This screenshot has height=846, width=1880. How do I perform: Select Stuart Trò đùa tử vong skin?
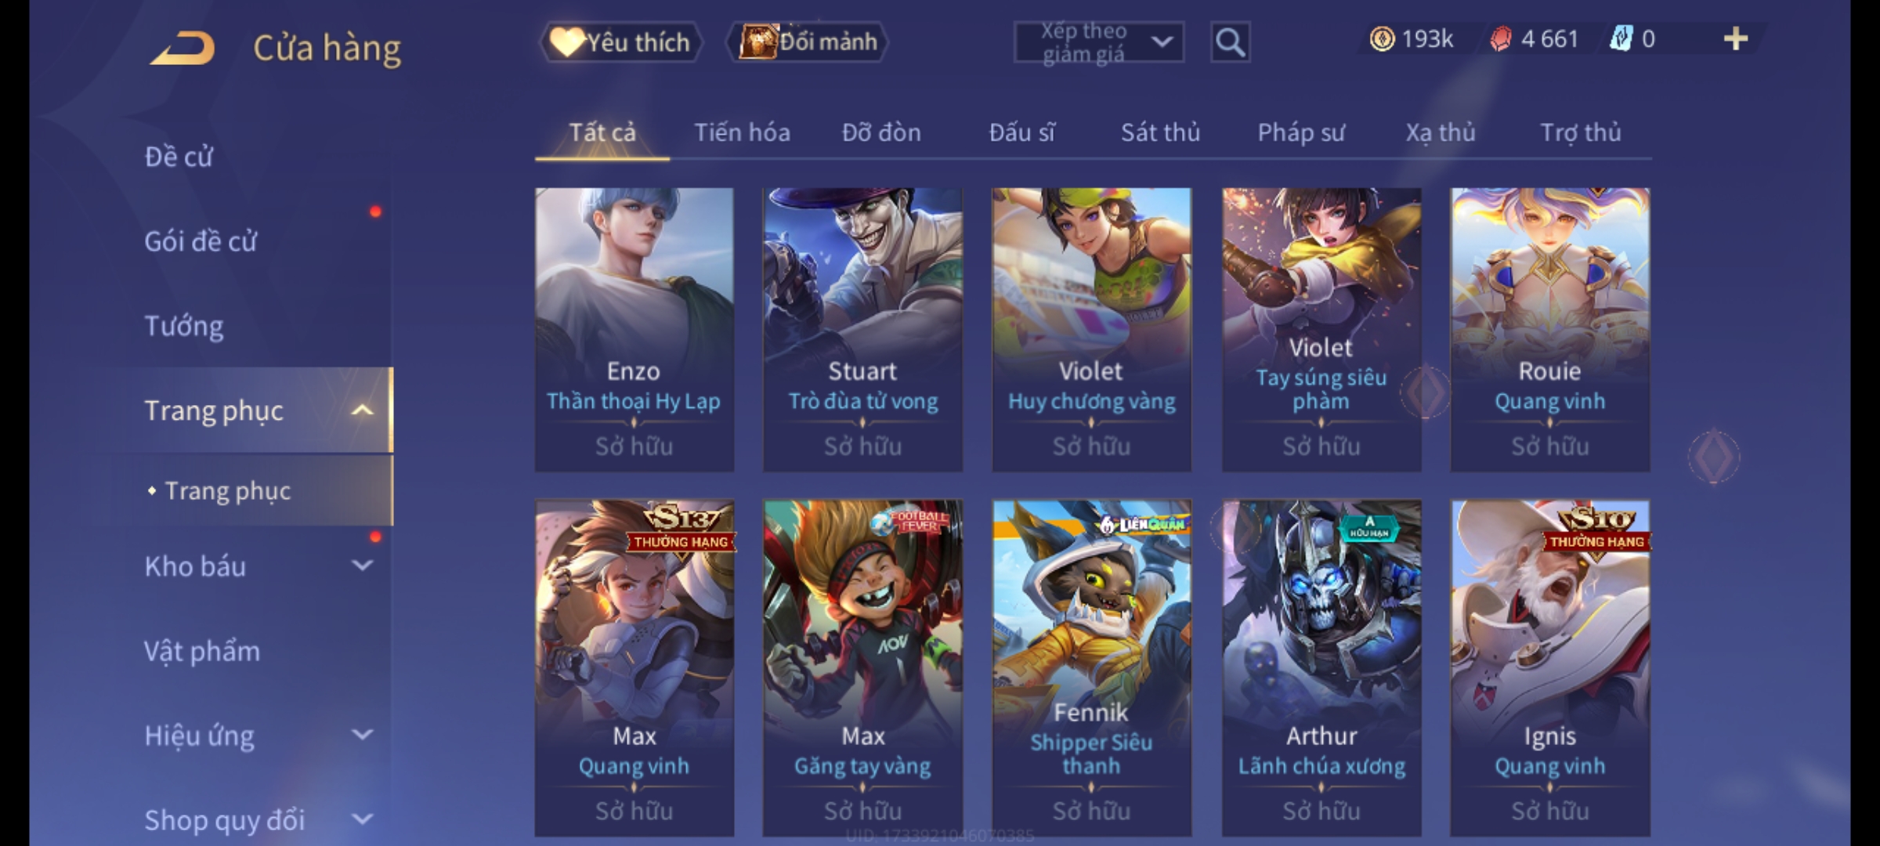pyautogui.click(x=862, y=329)
